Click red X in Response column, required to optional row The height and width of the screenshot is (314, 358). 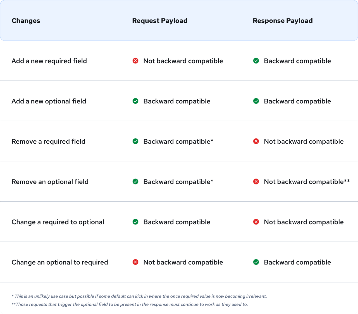[x=256, y=222]
